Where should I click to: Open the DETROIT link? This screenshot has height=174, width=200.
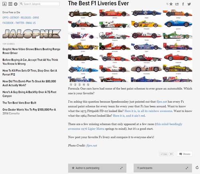[14, 18]
